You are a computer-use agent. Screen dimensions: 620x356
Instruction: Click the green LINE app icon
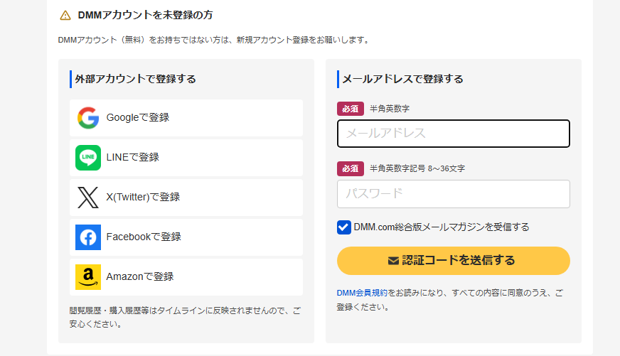pyautogui.click(x=88, y=158)
